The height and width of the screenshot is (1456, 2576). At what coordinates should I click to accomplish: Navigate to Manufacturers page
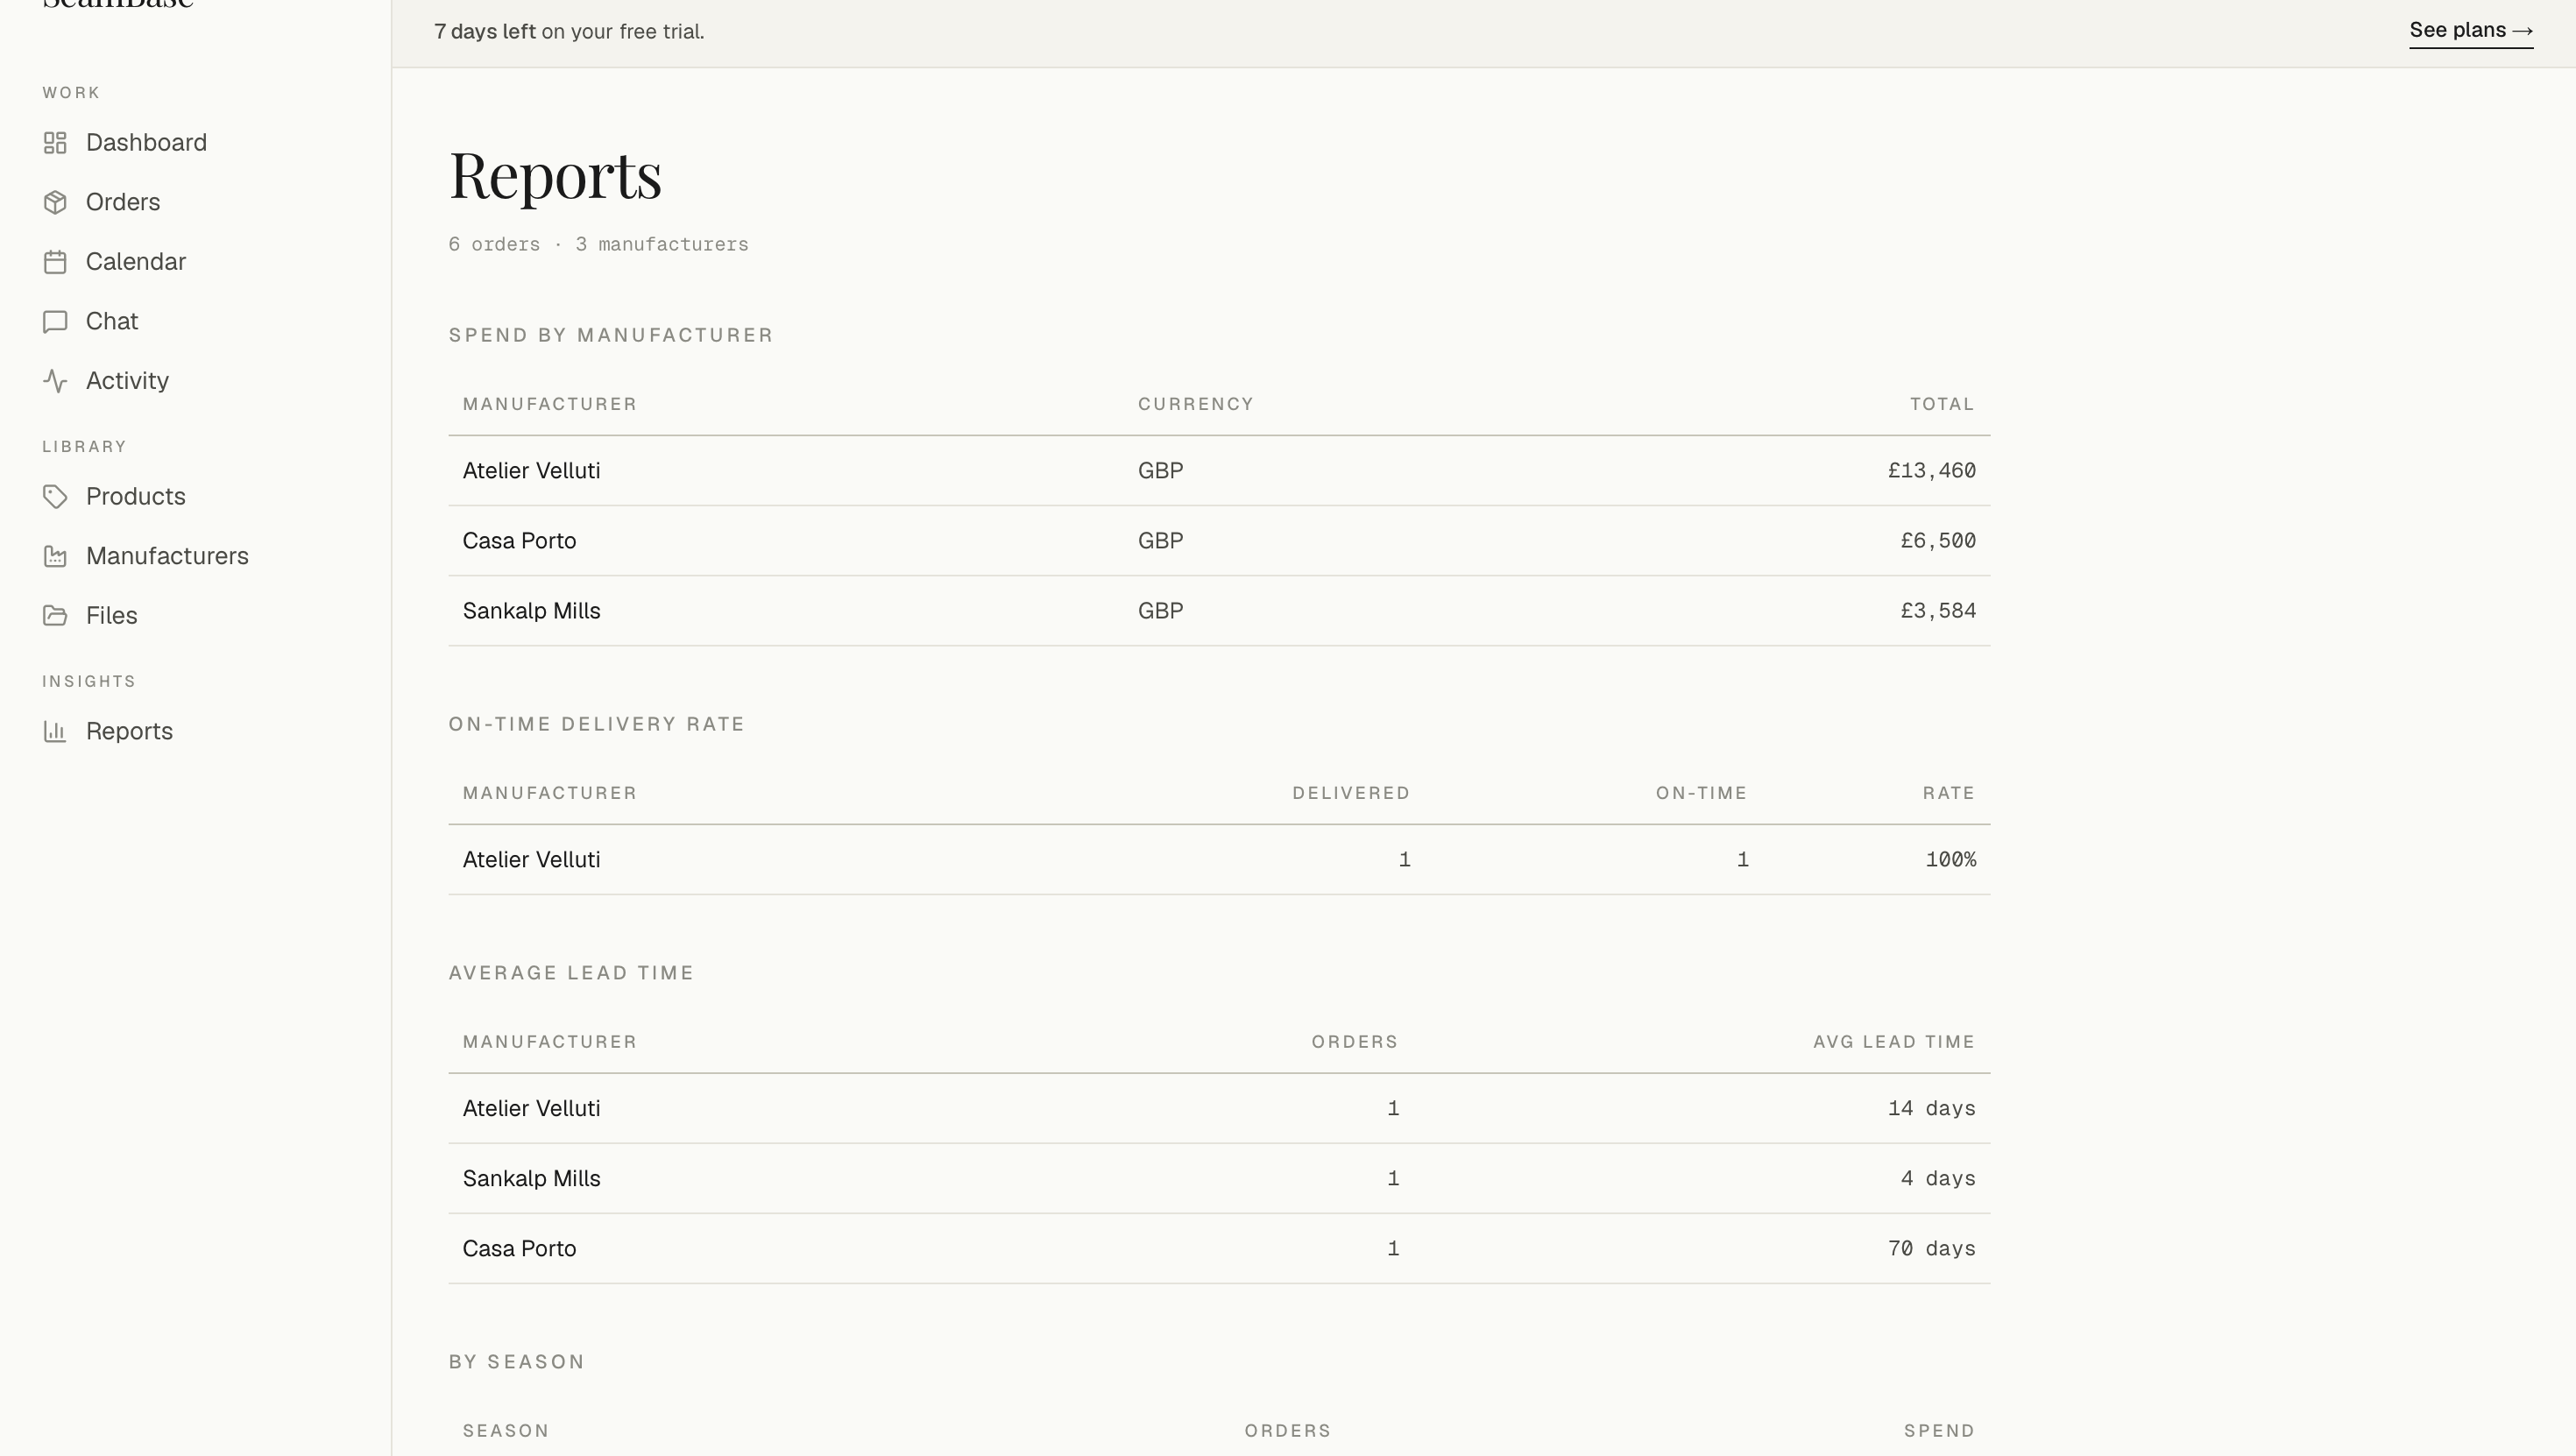(x=167, y=556)
